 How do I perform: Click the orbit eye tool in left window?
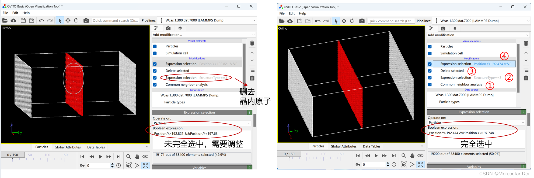tap(145, 157)
